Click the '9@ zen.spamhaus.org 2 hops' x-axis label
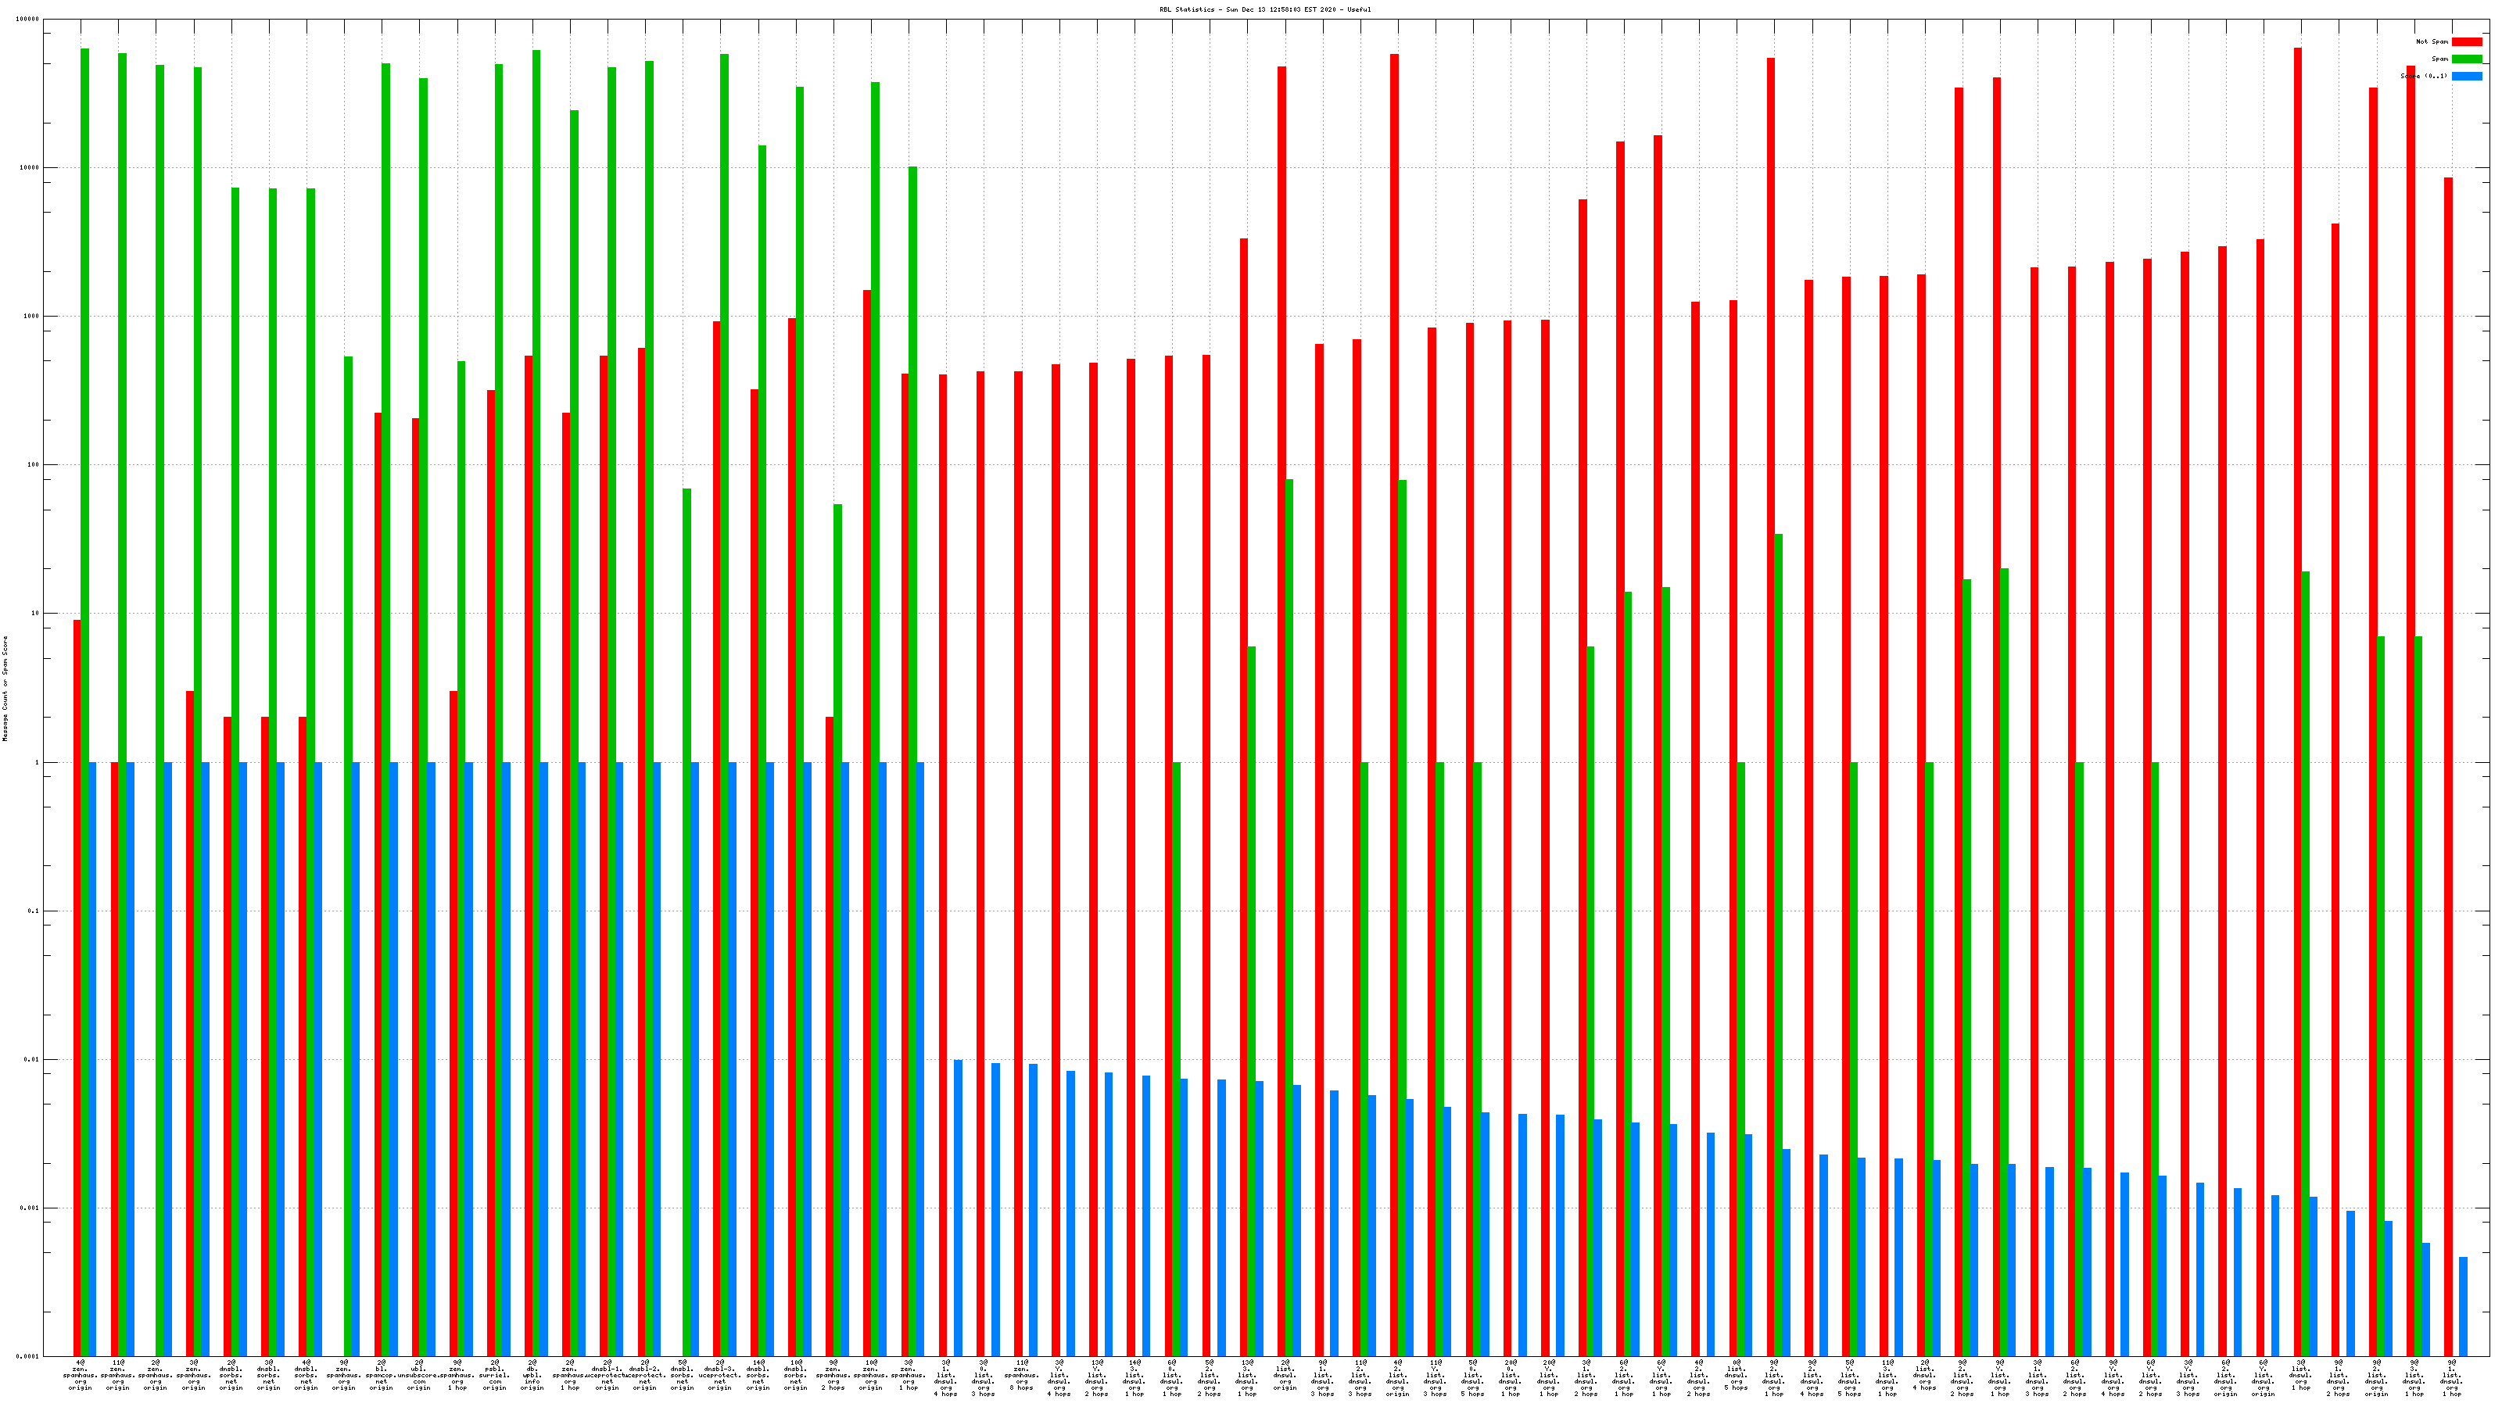 [x=833, y=1375]
